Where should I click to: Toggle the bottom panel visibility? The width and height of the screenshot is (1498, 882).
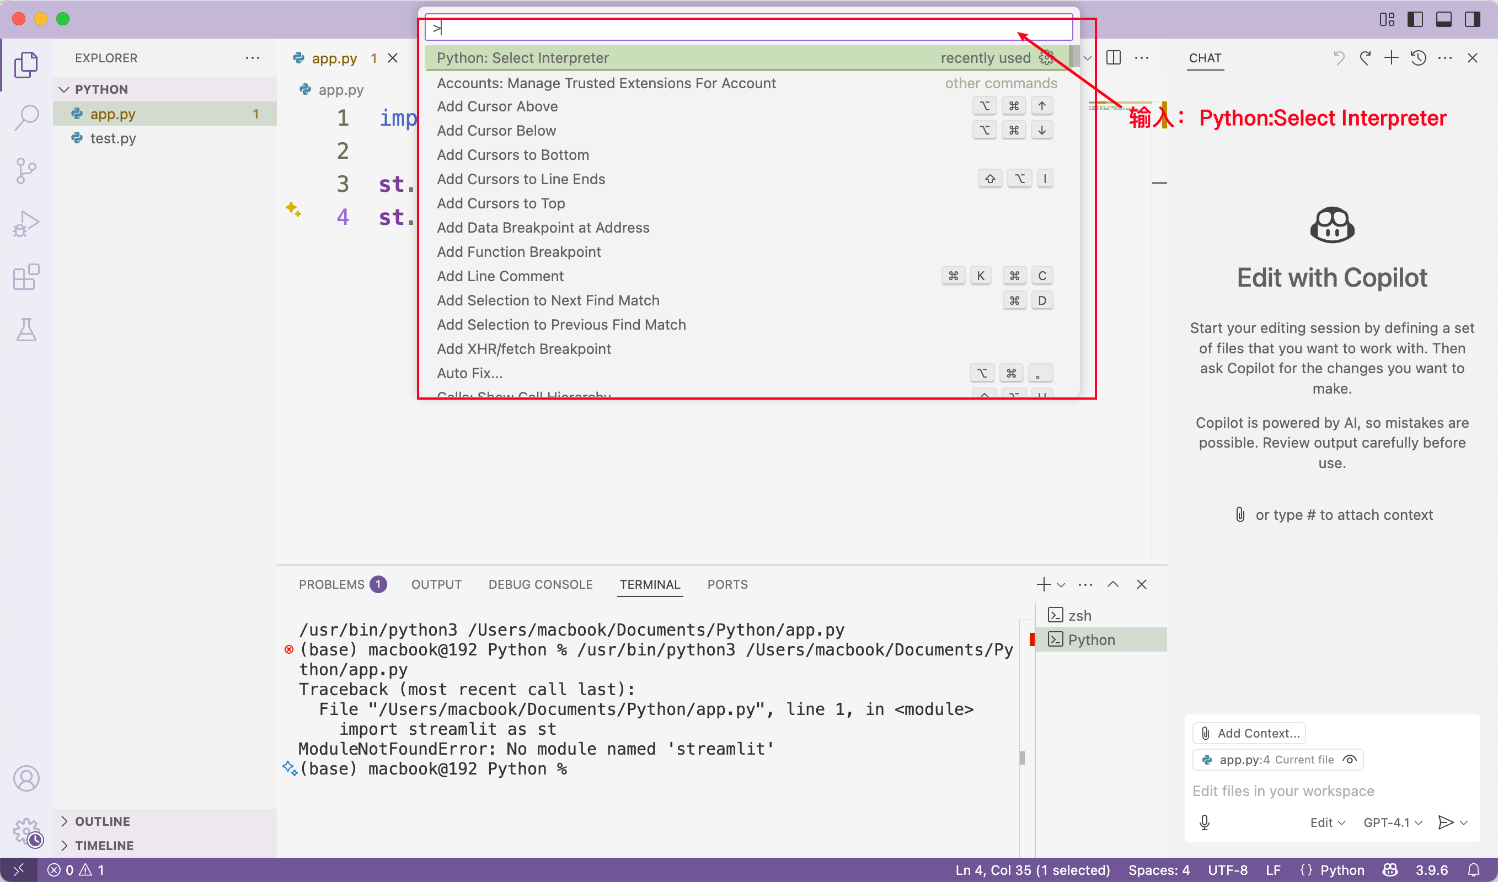click(1444, 19)
